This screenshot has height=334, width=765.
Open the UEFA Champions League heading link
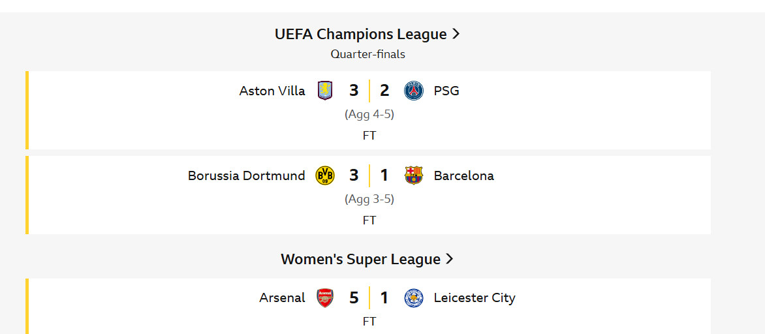click(360, 34)
